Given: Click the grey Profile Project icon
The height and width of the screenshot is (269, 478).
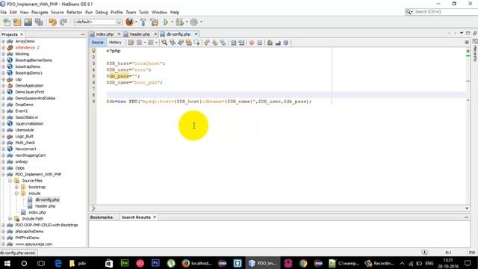Looking at the screenshot, I should tap(194, 22).
